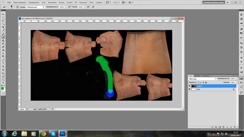244x137 pixels.
Task: Expand workspace list double-arrow button
Action: point(227,3)
